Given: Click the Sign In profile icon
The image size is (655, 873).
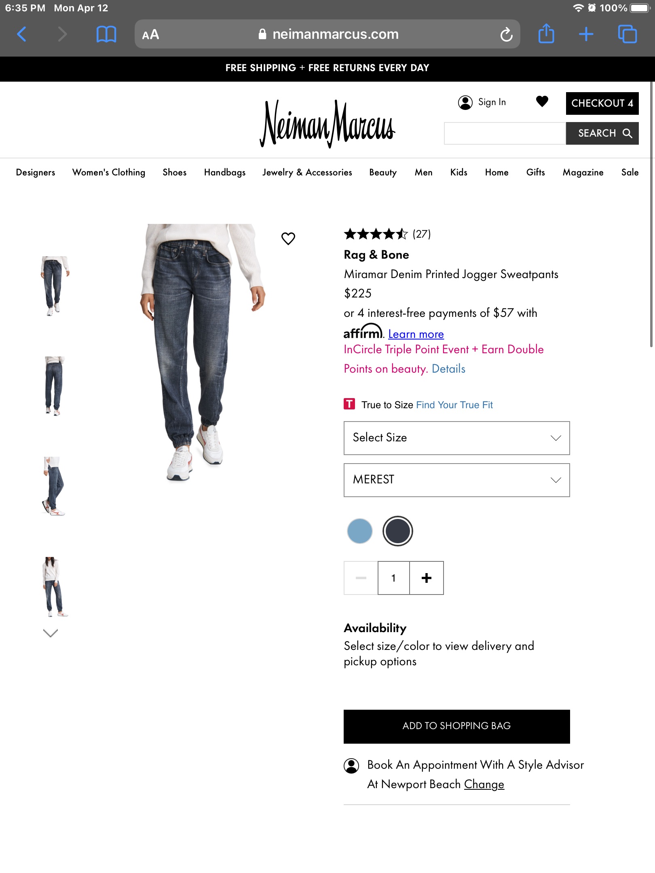Looking at the screenshot, I should (x=465, y=103).
